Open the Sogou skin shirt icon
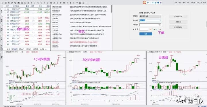The height and width of the screenshot is (107, 207). (x=158, y=3)
